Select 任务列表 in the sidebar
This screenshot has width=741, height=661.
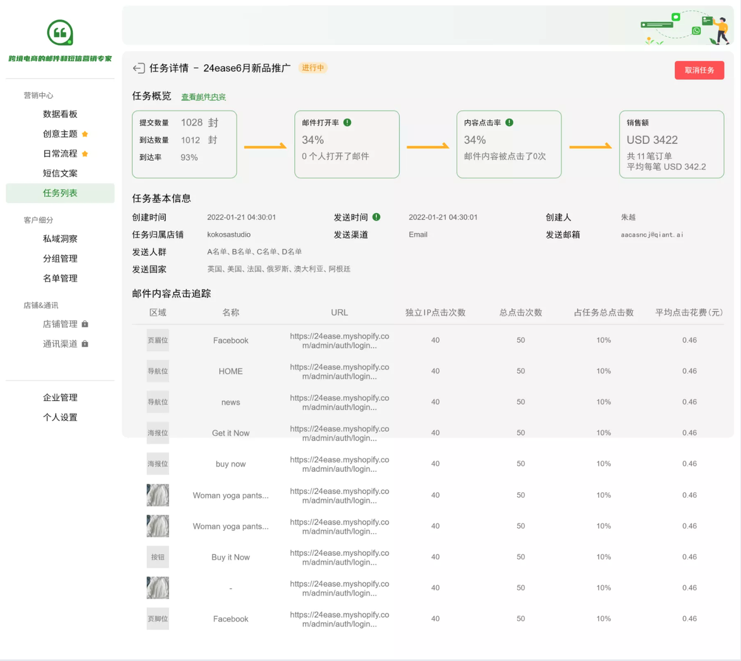(60, 193)
